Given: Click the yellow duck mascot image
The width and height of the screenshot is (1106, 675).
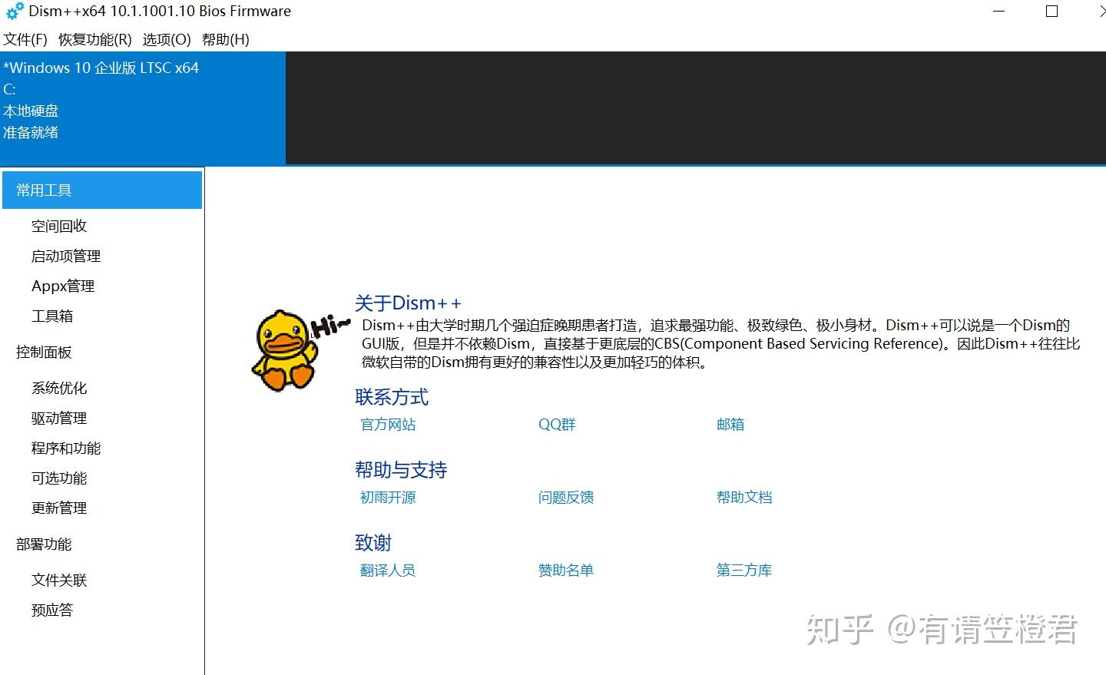Looking at the screenshot, I should 285,350.
